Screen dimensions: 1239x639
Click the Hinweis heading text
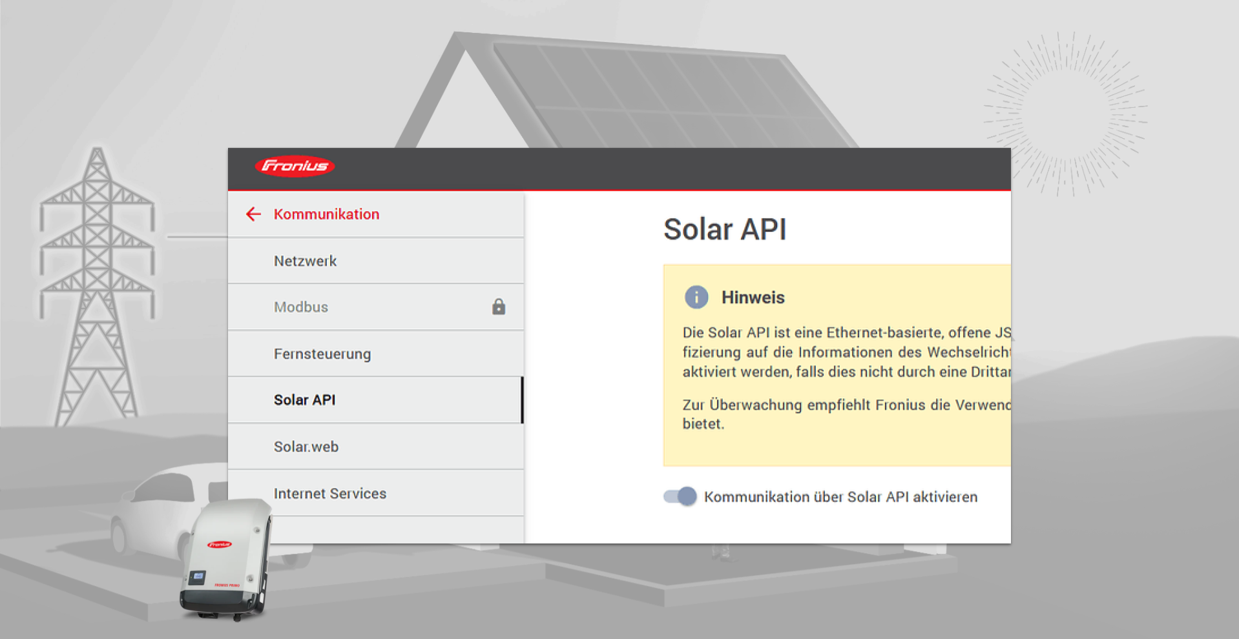pos(753,297)
